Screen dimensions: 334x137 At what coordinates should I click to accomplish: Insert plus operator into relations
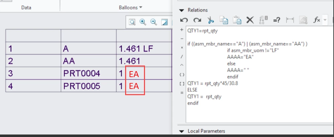(x=182, y=30)
